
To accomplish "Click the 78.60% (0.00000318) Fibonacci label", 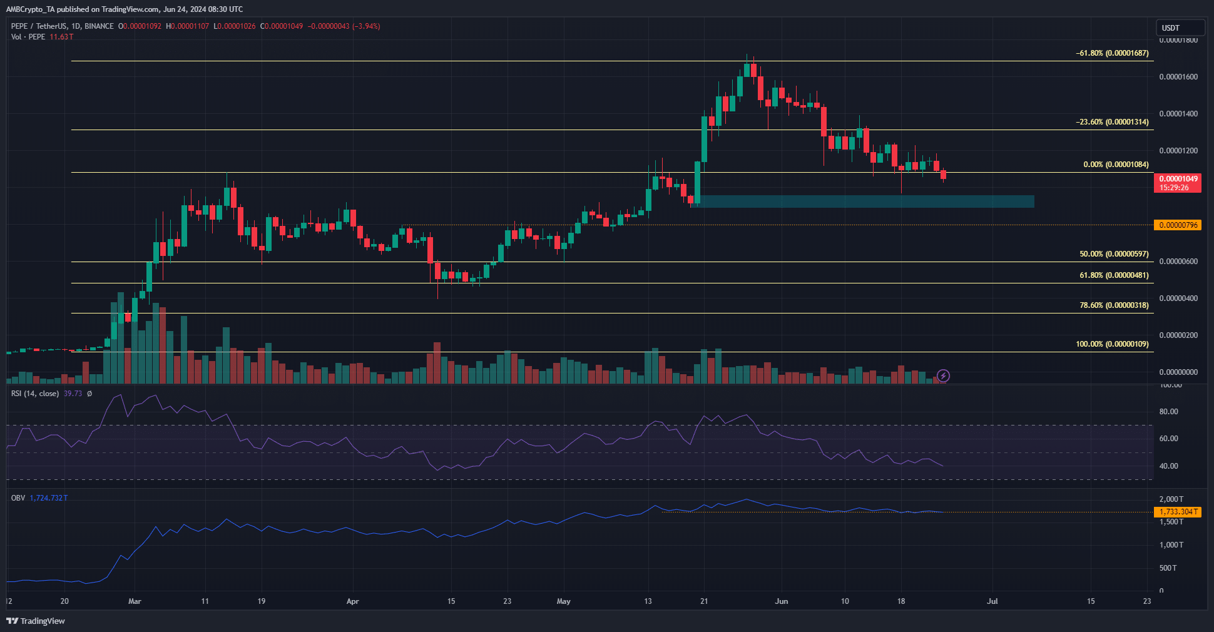I will click(1114, 305).
